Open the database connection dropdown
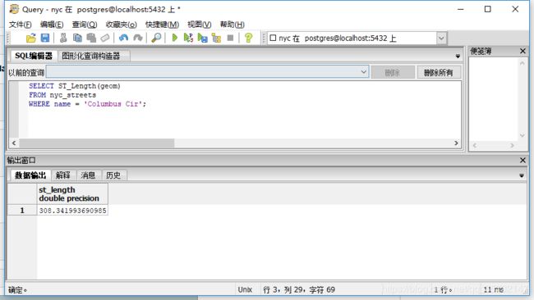 (x=441, y=38)
